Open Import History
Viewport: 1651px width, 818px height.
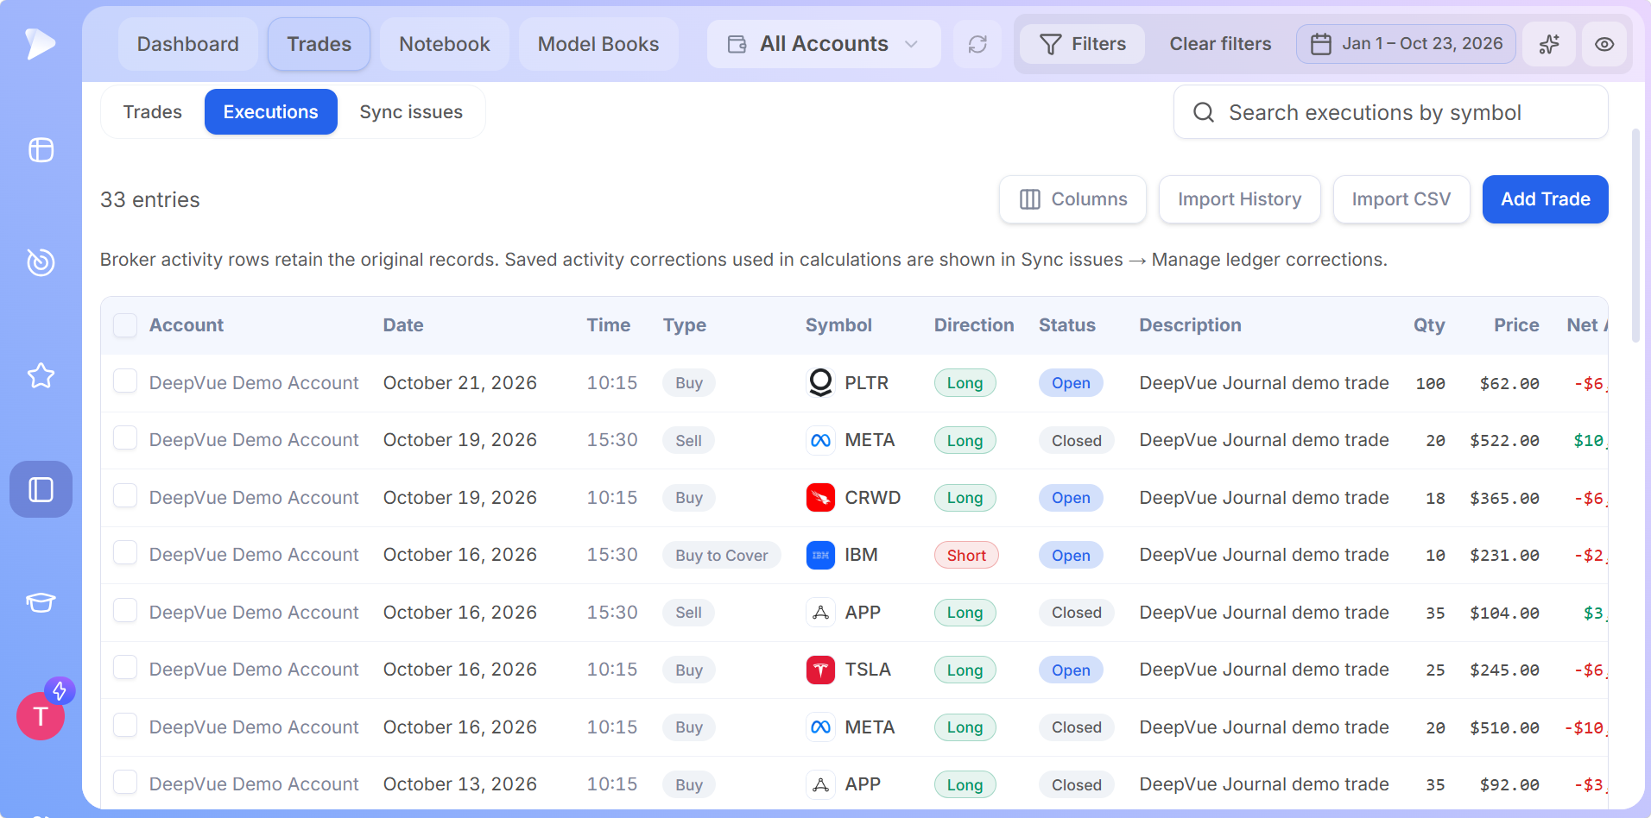click(1240, 199)
